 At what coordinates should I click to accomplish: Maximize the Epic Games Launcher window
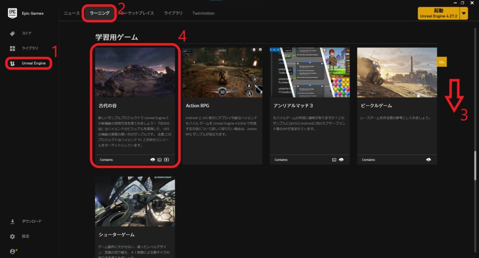(463, 3)
